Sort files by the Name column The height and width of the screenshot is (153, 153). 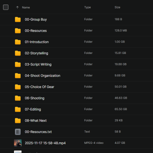26,7
